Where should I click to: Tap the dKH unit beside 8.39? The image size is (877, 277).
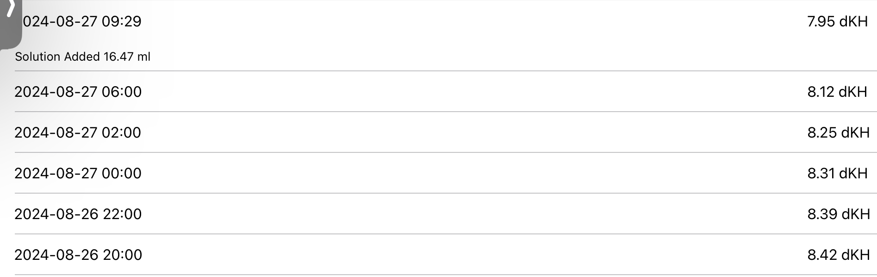[x=855, y=214]
